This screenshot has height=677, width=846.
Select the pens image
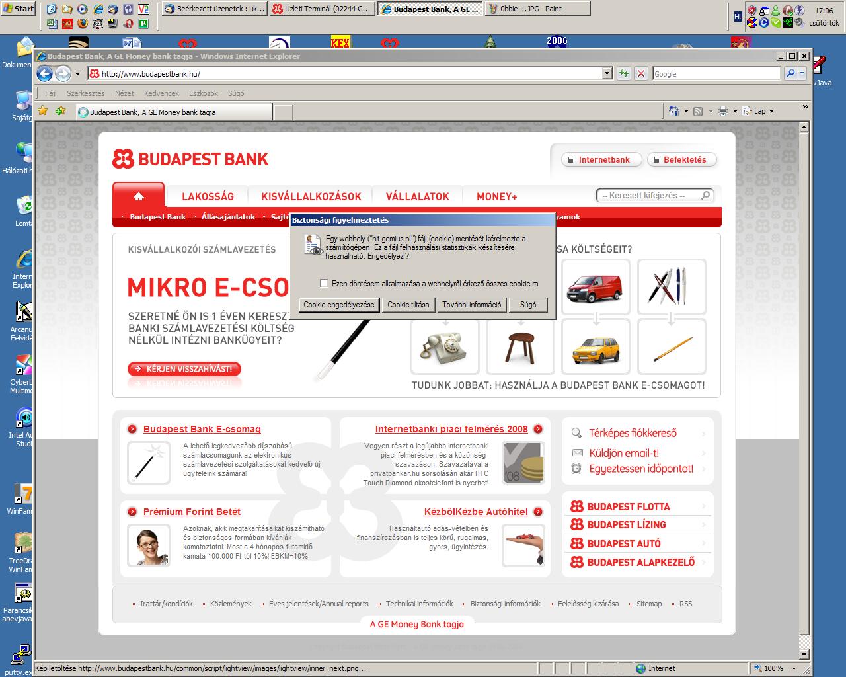[672, 286]
